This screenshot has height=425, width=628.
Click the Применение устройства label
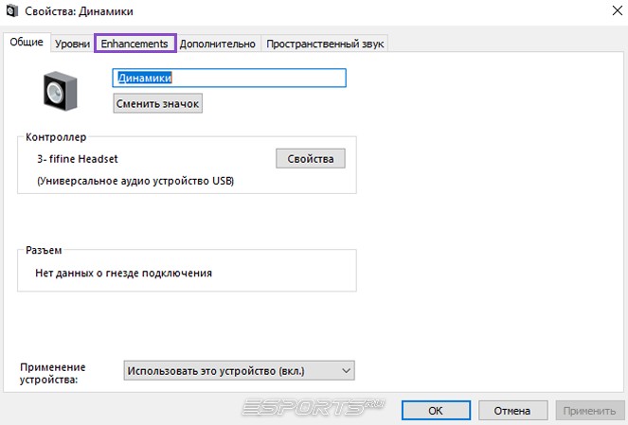(x=53, y=373)
